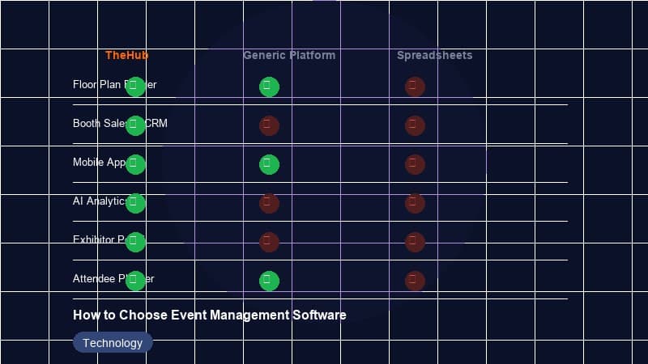Screen dimensions: 648x364
Task: Click the AI Analytics feature label
Action: [x=99, y=201]
